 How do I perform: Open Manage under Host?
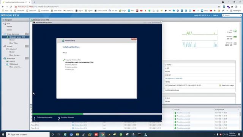tap(9, 27)
